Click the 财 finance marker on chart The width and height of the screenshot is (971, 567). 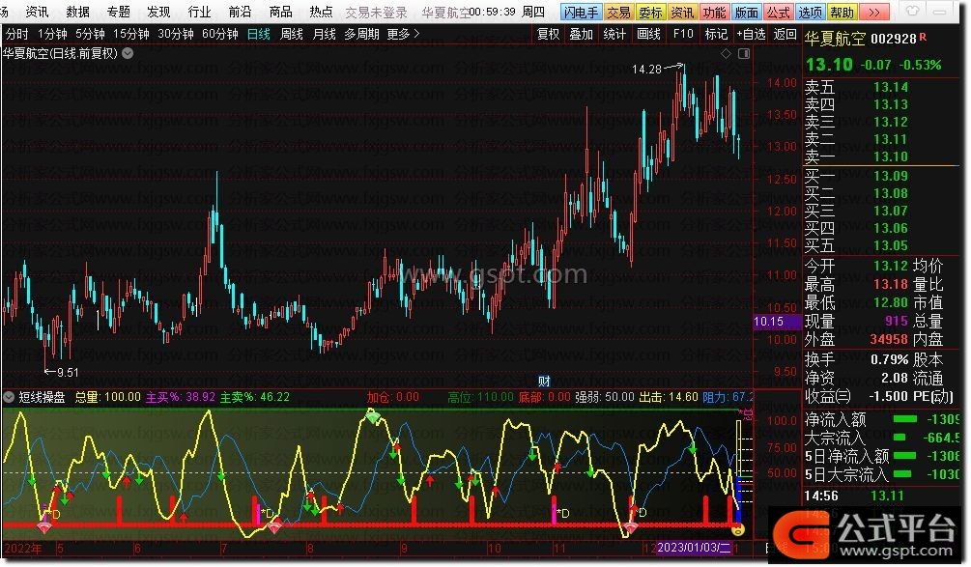coord(544,382)
